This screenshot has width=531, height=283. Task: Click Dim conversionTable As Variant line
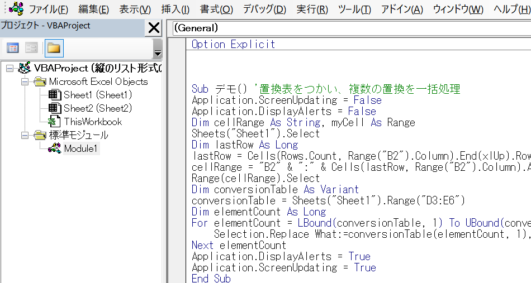(x=275, y=189)
